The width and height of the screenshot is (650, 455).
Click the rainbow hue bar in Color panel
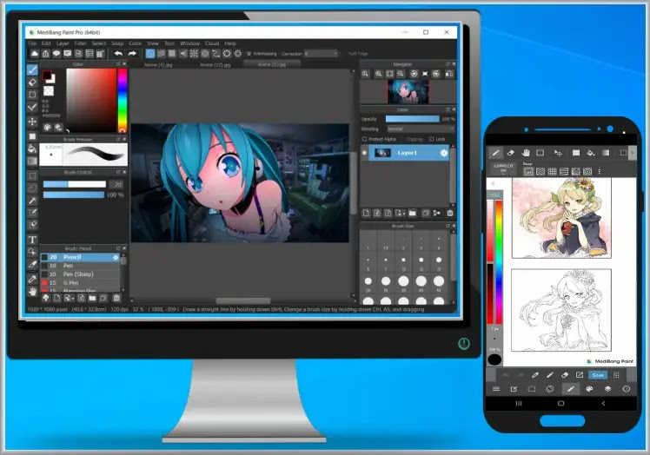click(x=123, y=100)
